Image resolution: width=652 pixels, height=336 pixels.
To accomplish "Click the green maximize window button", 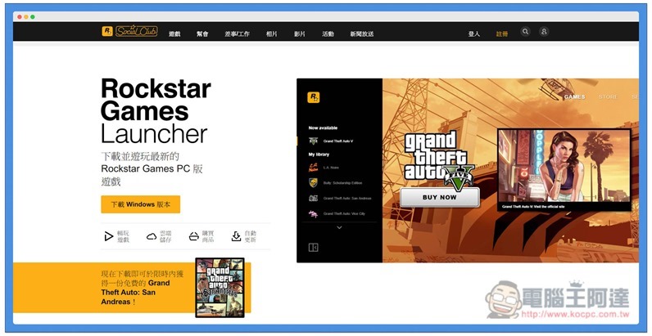I will pyautogui.click(x=33, y=16).
